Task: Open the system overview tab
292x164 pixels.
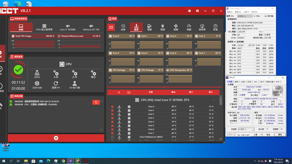Action: pyautogui.click(x=21, y=27)
